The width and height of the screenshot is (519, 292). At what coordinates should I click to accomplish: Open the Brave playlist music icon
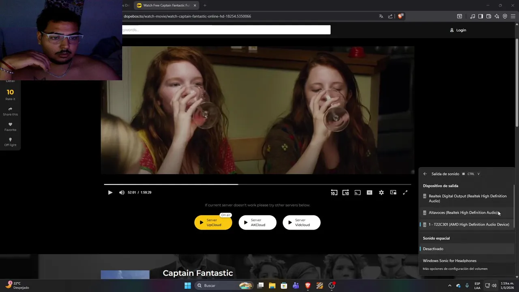coord(472,16)
